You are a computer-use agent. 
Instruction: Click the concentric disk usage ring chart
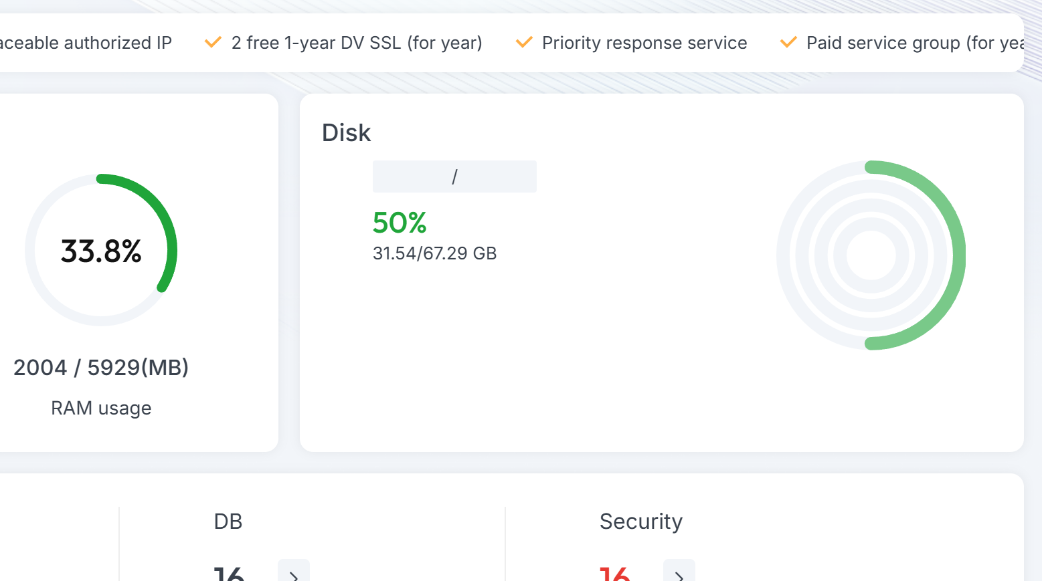(x=871, y=255)
